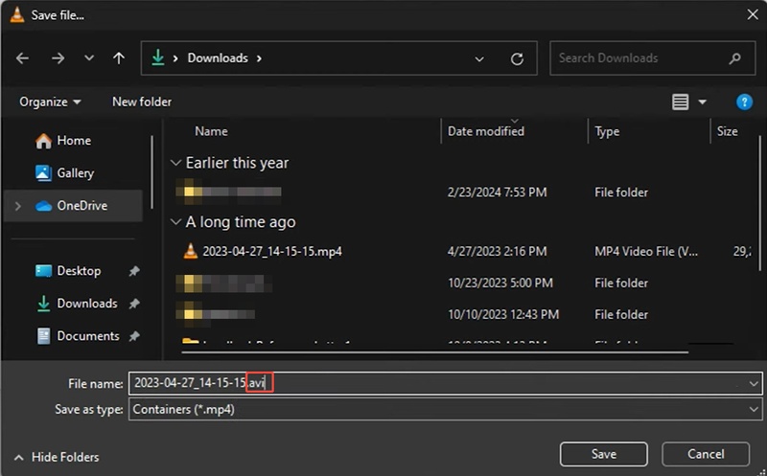
Task: Open the Home location in sidebar
Action: 74,141
